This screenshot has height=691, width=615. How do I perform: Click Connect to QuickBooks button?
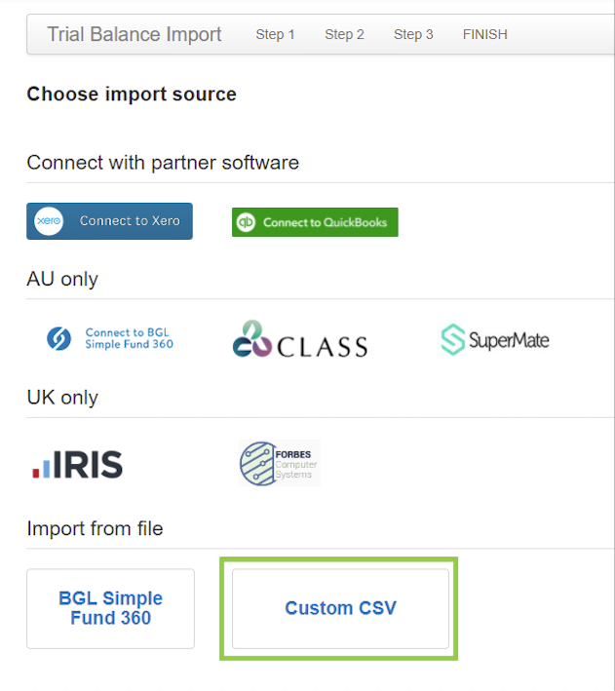(315, 222)
